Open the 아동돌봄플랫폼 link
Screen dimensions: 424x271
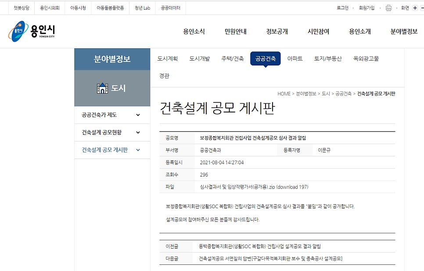tap(110, 8)
